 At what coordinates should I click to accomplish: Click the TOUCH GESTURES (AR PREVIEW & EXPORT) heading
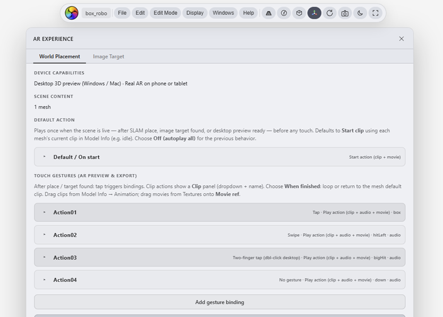(86, 176)
